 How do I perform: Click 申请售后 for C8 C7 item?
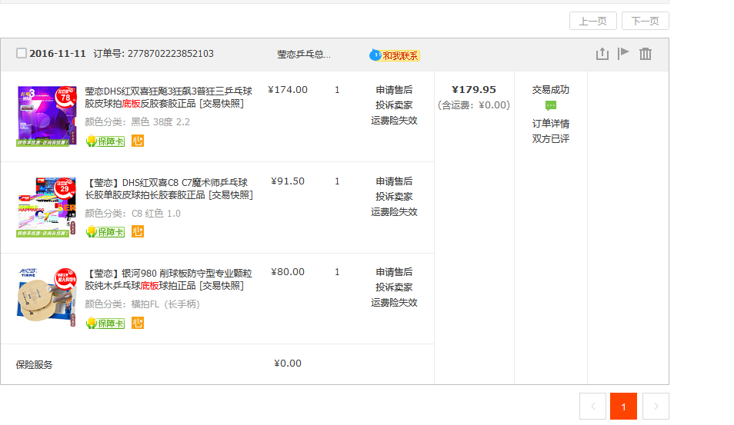point(394,181)
